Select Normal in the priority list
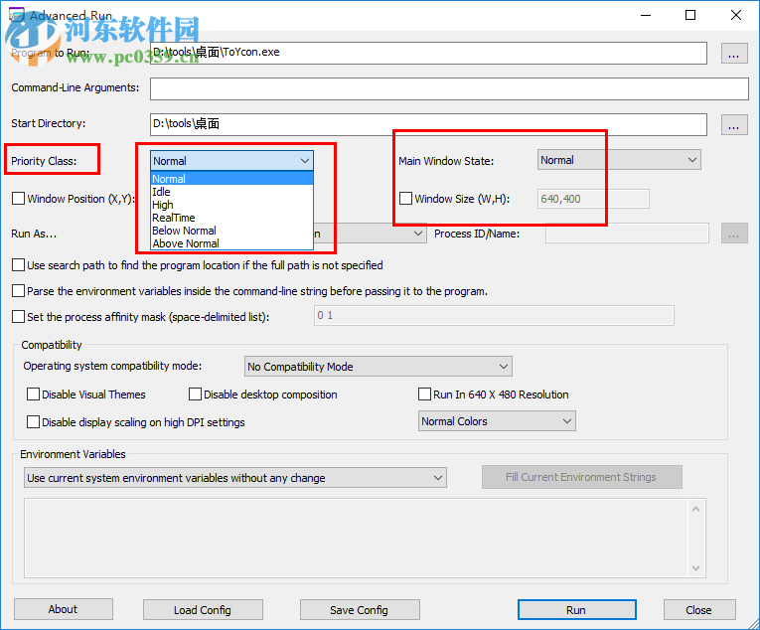The width and height of the screenshot is (760, 630). click(232, 179)
